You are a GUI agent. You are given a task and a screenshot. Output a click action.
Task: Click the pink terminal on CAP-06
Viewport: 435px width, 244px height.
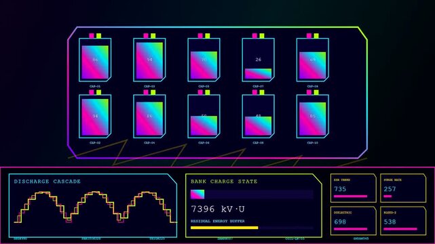(x=200, y=92)
